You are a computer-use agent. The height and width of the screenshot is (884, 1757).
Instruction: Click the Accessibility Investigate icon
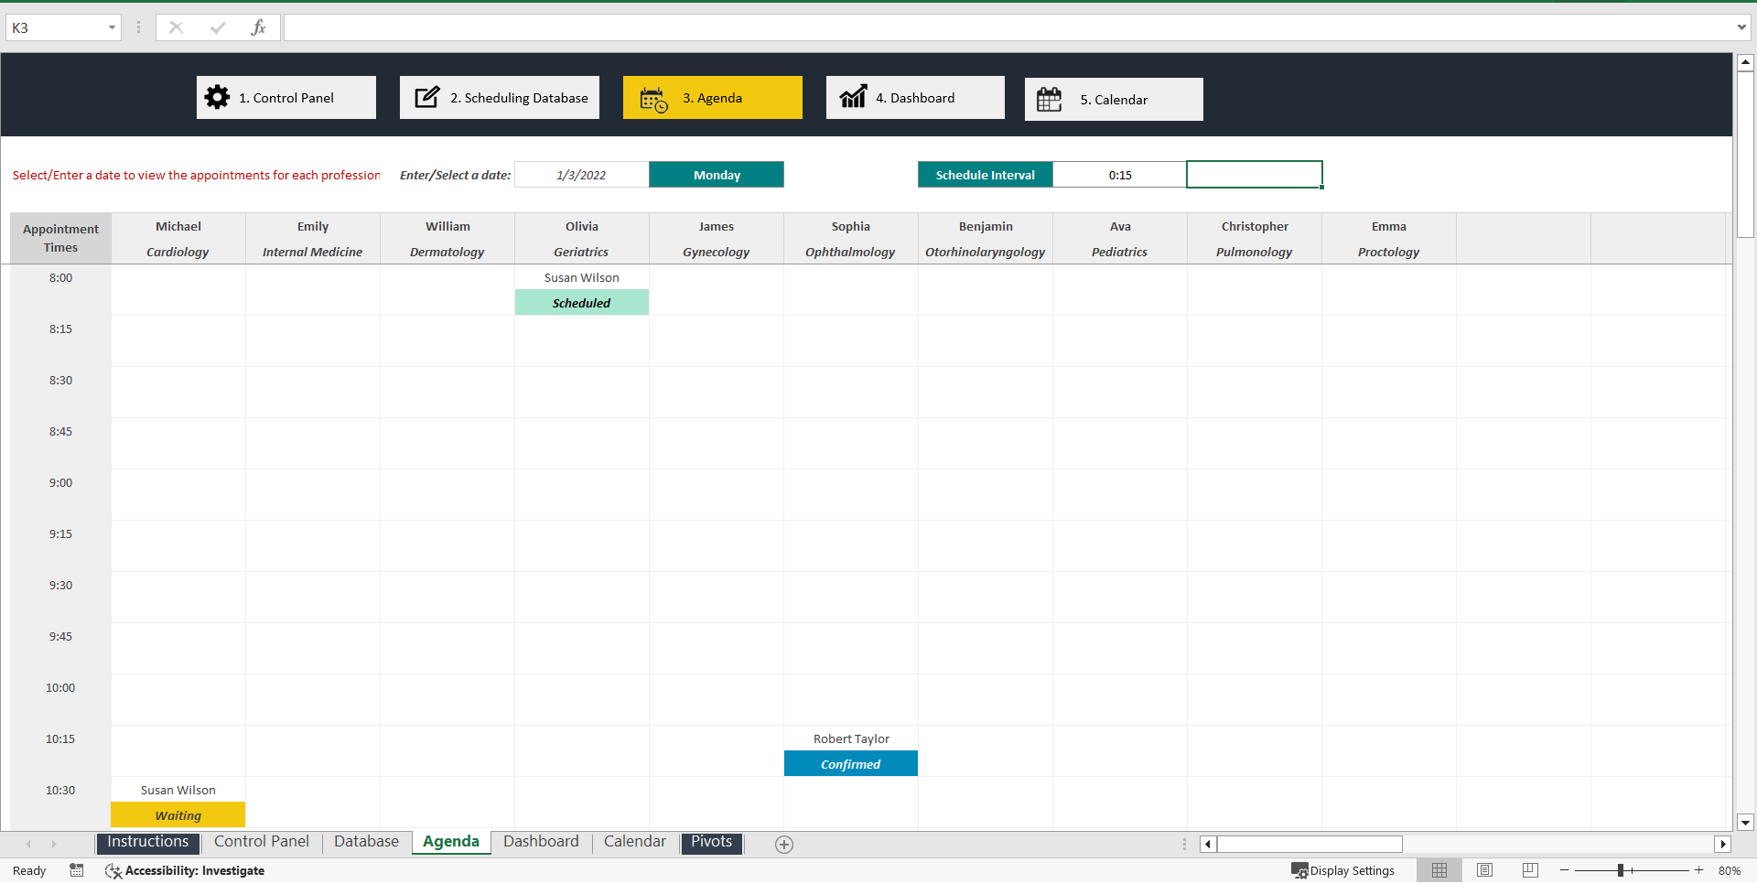pyautogui.click(x=113, y=870)
